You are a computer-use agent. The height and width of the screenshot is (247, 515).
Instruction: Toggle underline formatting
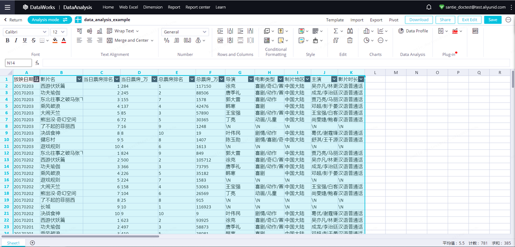(25, 40)
